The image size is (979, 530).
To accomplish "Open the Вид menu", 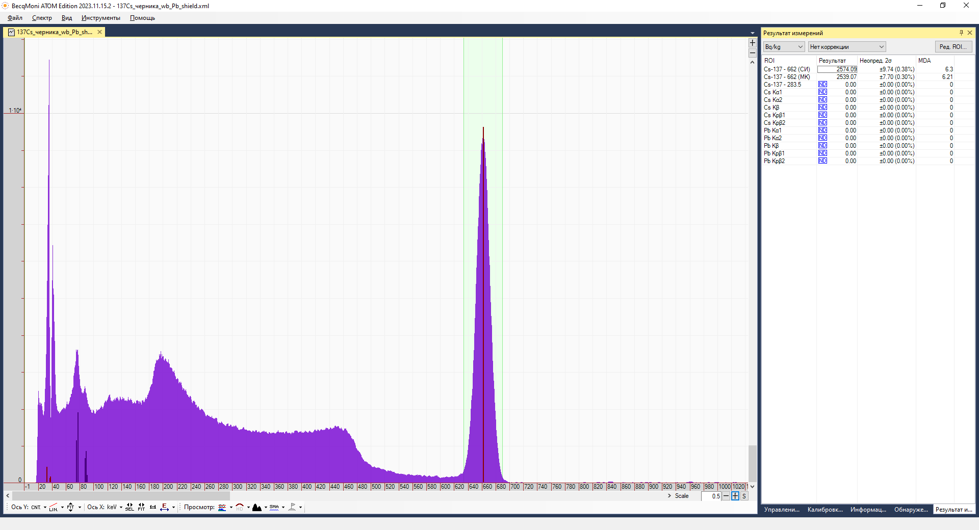I will [x=67, y=18].
